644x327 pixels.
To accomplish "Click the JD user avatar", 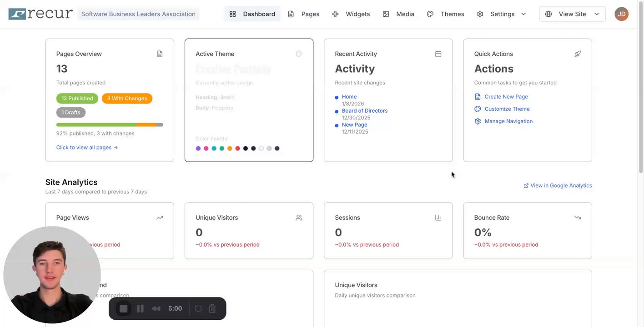I will coord(621,14).
